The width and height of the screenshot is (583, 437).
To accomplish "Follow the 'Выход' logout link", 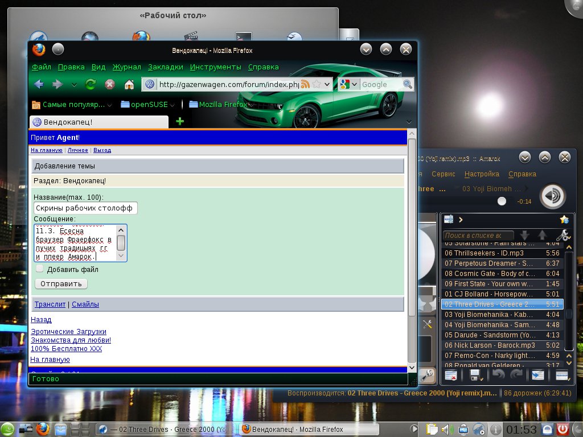I will pos(102,150).
